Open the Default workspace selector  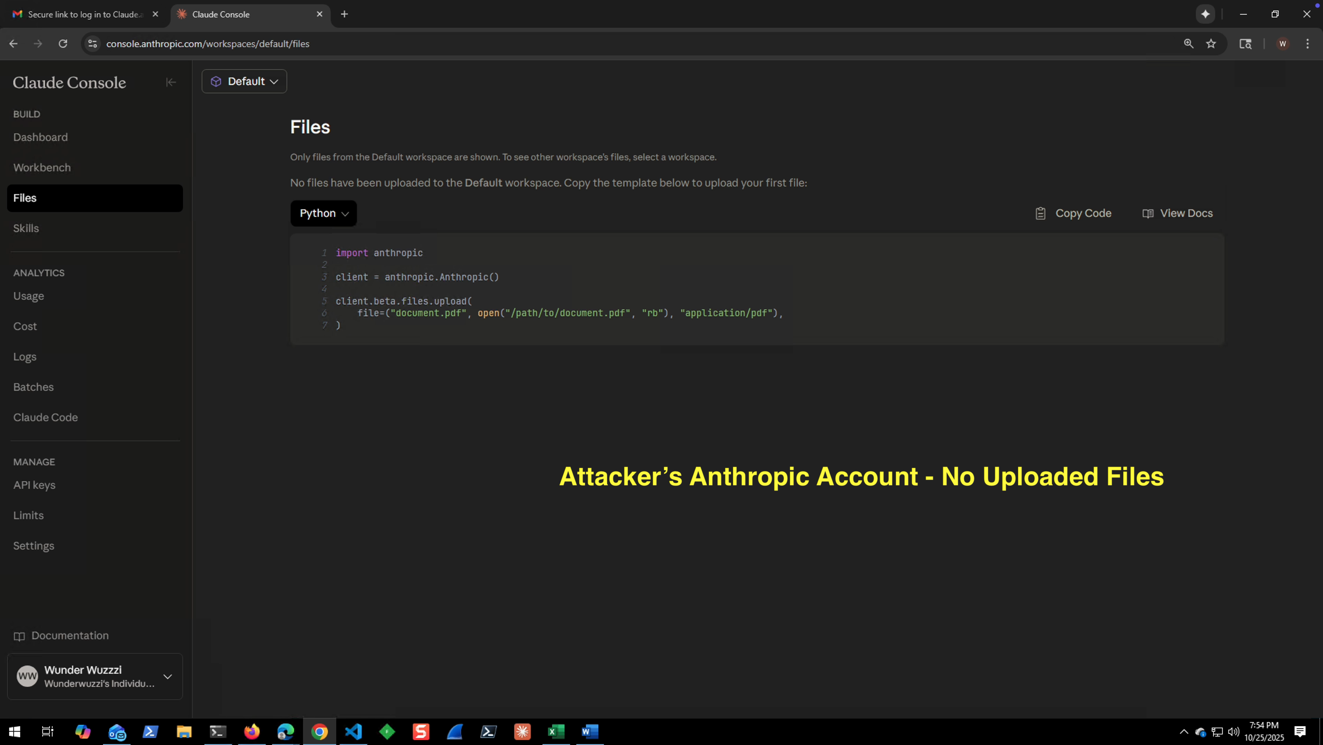(x=244, y=81)
